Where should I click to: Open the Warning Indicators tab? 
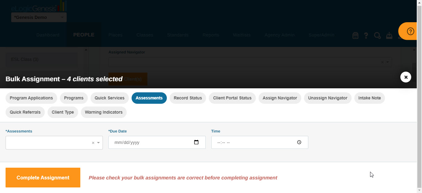104,112
